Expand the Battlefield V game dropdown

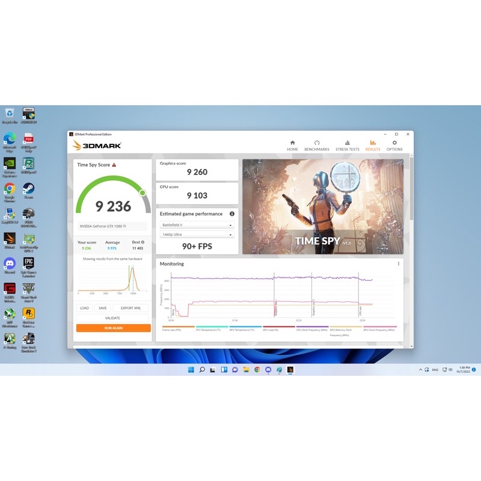197,225
